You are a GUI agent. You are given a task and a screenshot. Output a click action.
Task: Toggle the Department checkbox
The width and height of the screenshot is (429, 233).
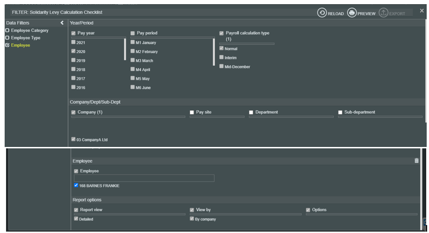[x=251, y=113]
